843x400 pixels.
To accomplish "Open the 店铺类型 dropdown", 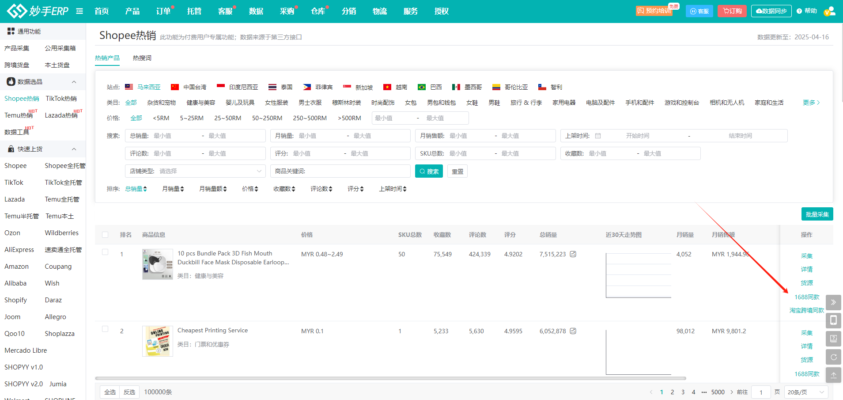I will tap(195, 171).
